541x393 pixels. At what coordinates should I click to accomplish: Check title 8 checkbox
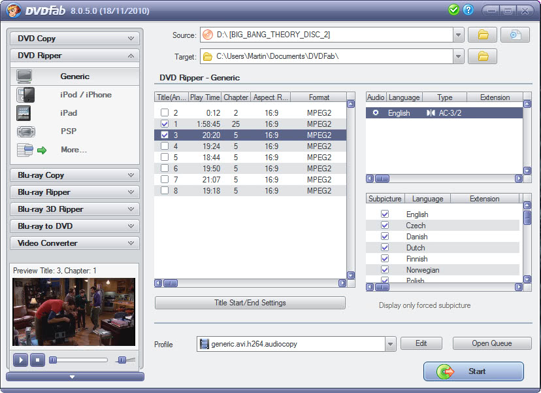[x=165, y=190]
